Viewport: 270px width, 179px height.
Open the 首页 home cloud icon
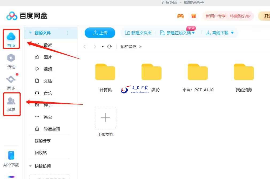(x=11, y=36)
